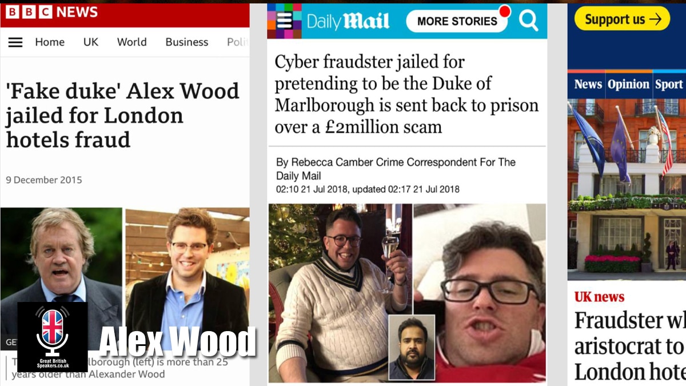Viewport: 686px width, 386px height.
Task: Click the BBC News logo
Action: point(51,12)
